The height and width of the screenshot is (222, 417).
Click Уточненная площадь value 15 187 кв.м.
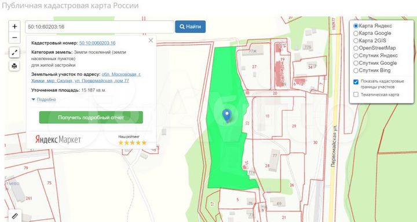click(x=94, y=90)
